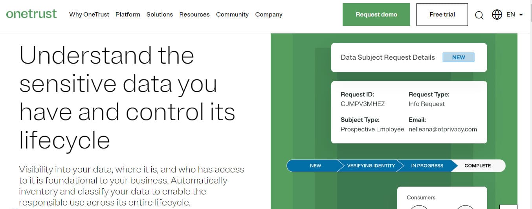Click the Data Subject Request Details card
This screenshot has height=209, width=532.
coord(409,57)
